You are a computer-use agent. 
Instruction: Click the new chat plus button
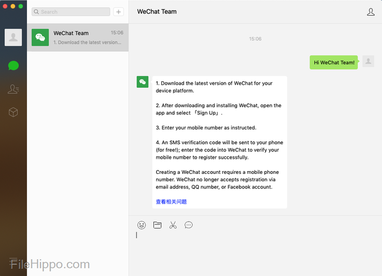(x=119, y=12)
